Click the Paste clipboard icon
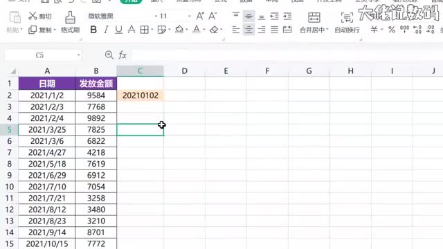 (15, 17)
